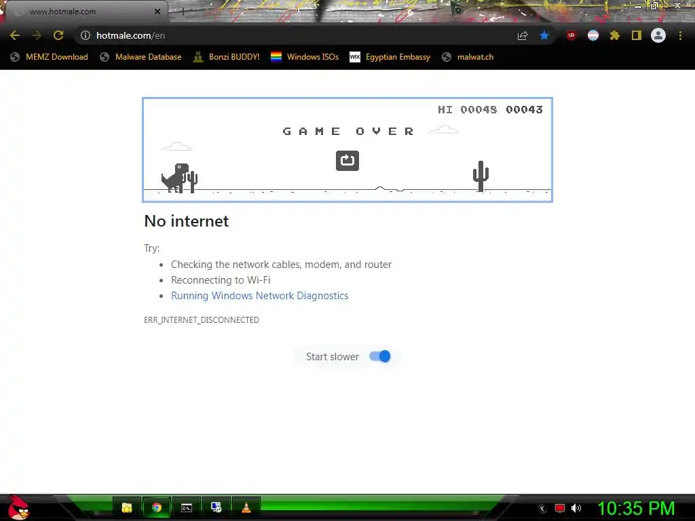Click the forward navigation arrow

click(37, 35)
